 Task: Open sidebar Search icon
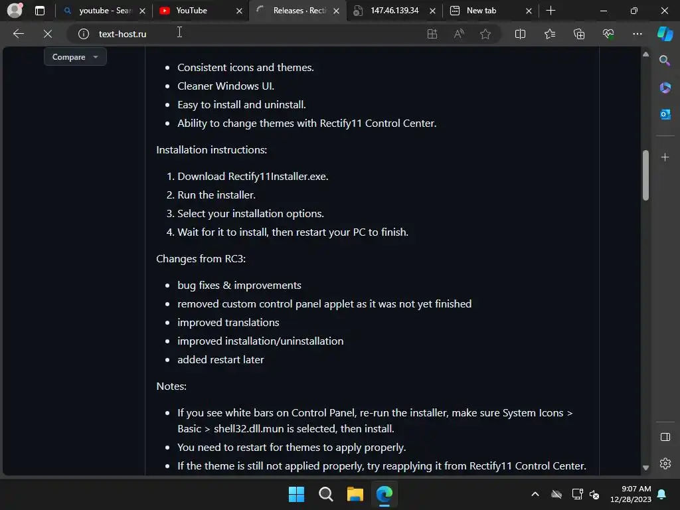coord(665,60)
